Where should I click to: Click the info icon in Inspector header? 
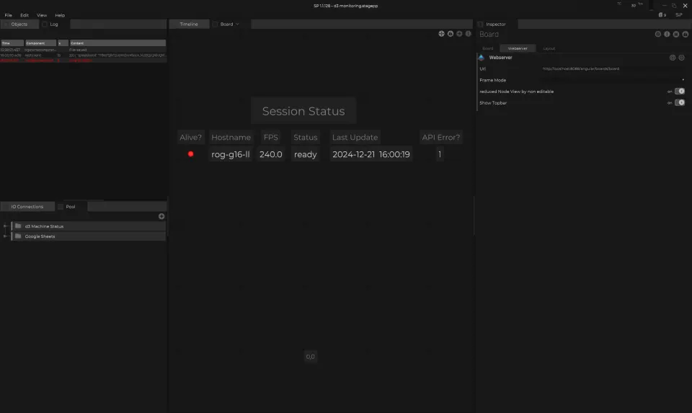(x=667, y=34)
